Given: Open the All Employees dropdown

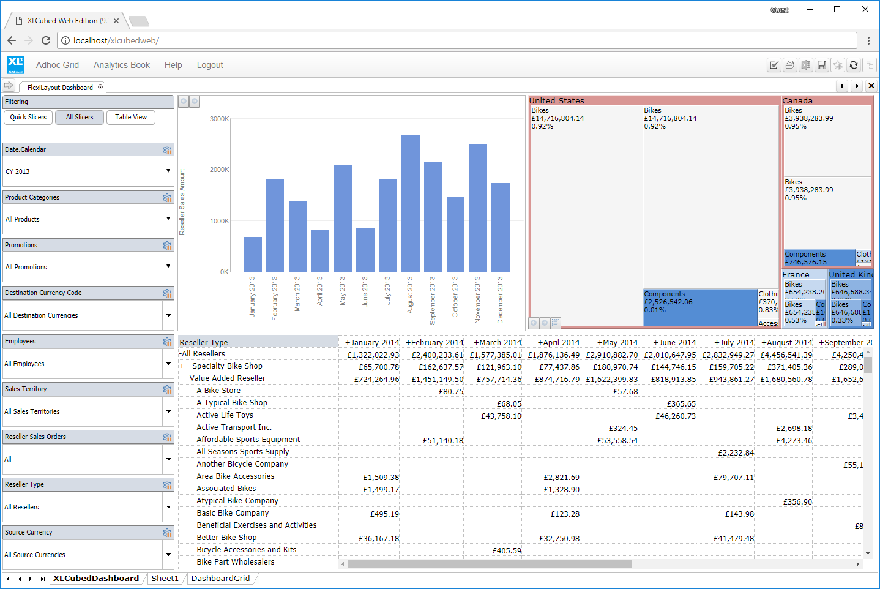Looking at the screenshot, I should coord(168,364).
